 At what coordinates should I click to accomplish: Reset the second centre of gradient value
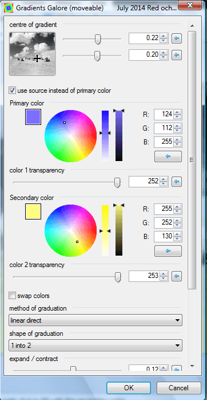tap(177, 55)
